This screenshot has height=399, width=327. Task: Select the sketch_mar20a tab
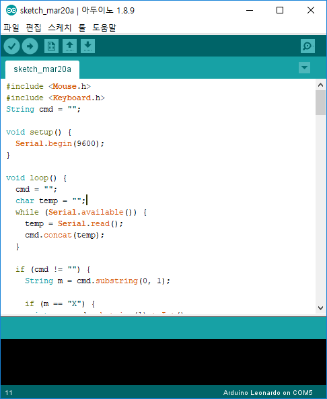[42, 69]
